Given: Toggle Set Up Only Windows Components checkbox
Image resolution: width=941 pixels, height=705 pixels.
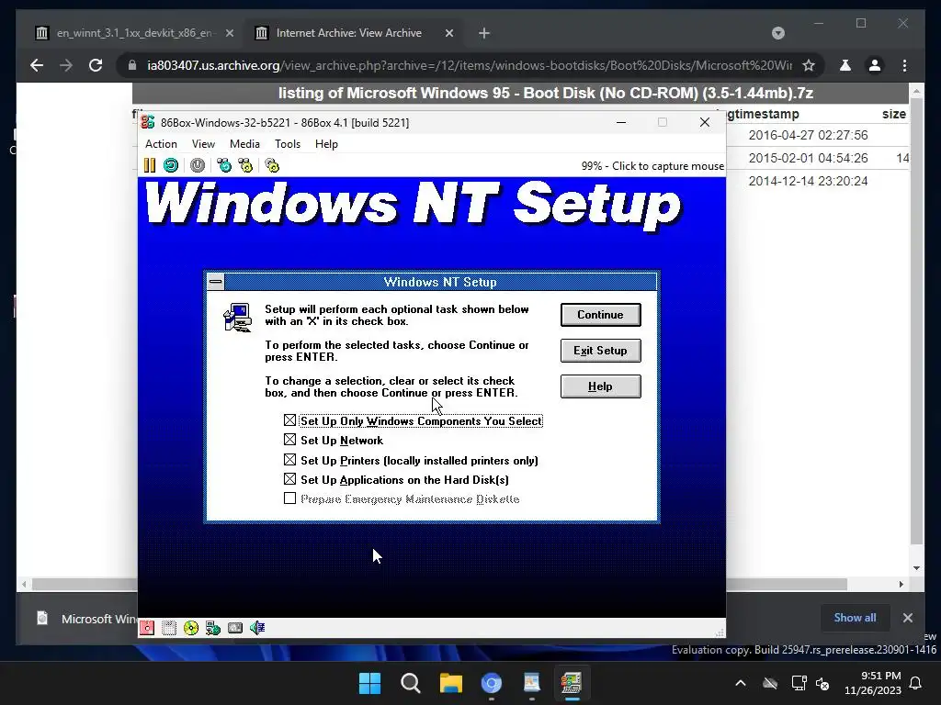Looking at the screenshot, I should click(x=289, y=420).
